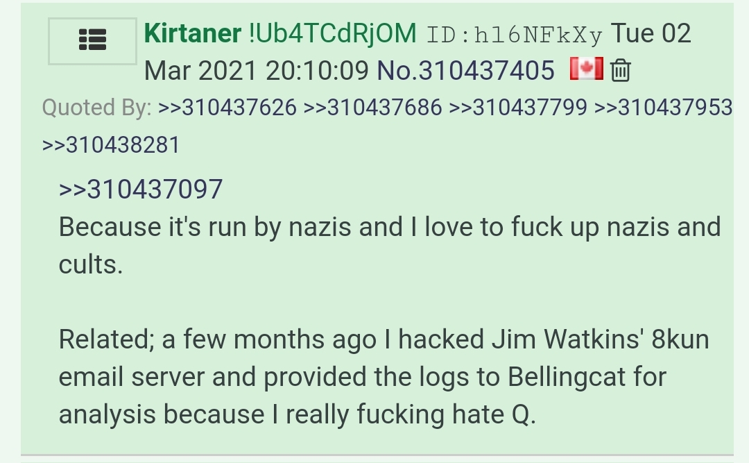This screenshot has height=463, width=749.
Task: Click the Canadian flag icon
Action: coord(586,69)
